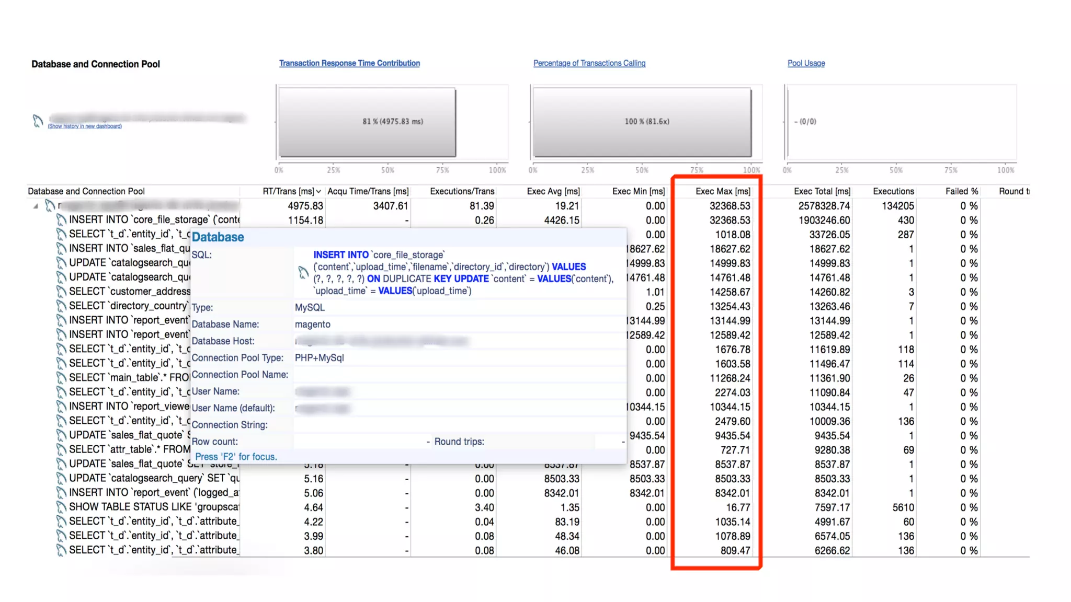Open Percentage of Transactions Calling link
1071x602 pixels.
[589, 63]
